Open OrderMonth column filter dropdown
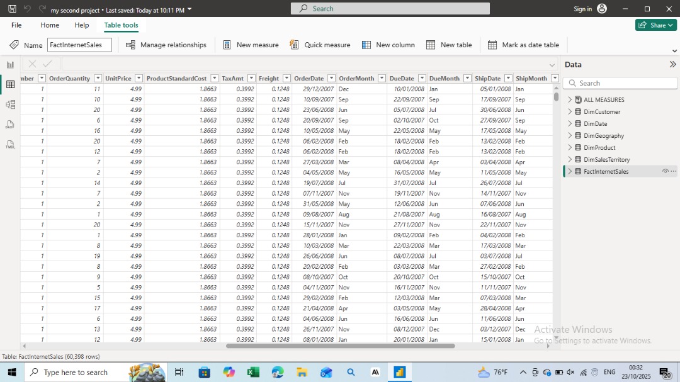The width and height of the screenshot is (680, 382). (x=382, y=78)
